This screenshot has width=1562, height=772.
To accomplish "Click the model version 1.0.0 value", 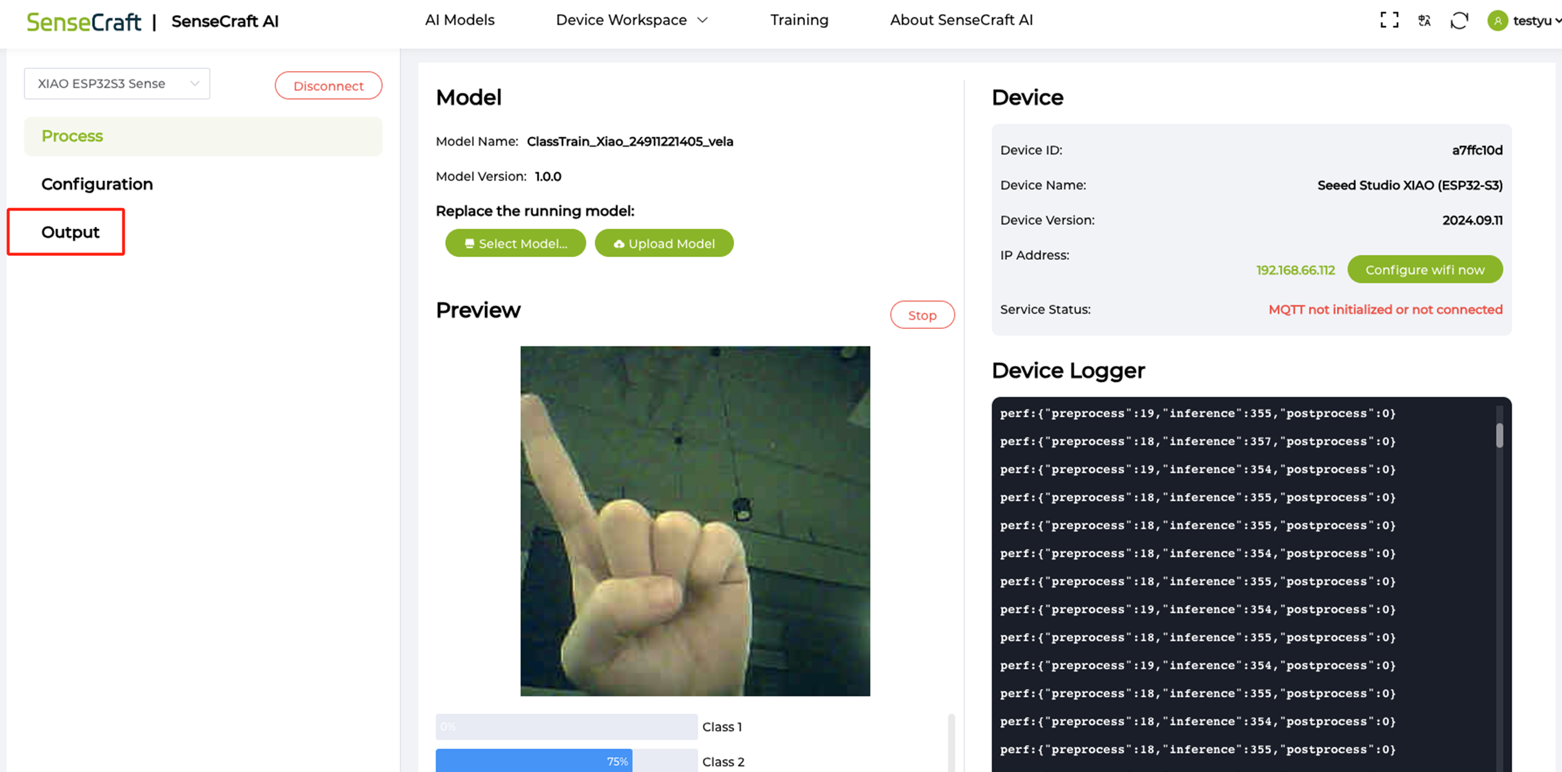I will (x=548, y=177).
